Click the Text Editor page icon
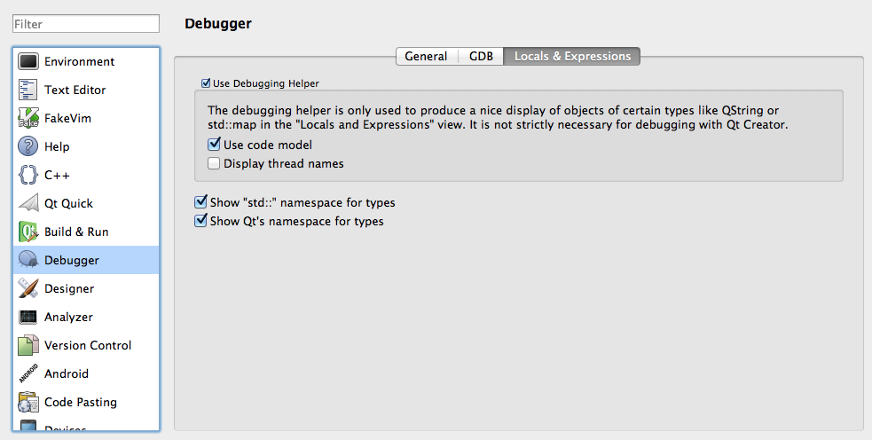Screen dimensions: 872x440 [x=28, y=90]
